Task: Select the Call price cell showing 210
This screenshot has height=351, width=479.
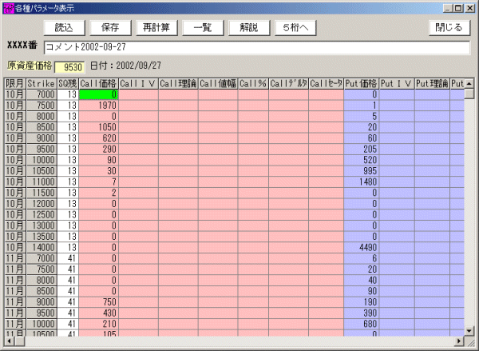Action: 99,324
